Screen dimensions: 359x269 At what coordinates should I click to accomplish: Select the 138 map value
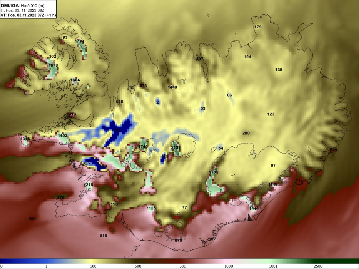[279, 70]
